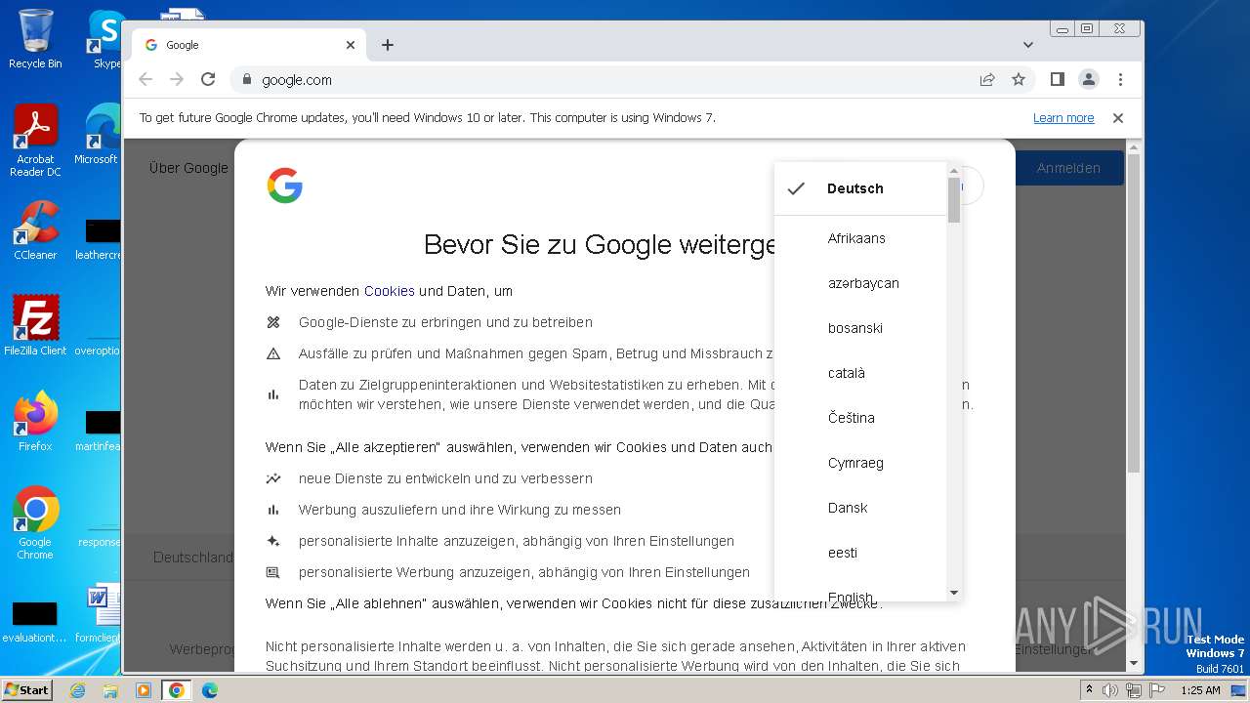Click the google.com address bar
The height and width of the screenshot is (703, 1250).
click(x=605, y=79)
